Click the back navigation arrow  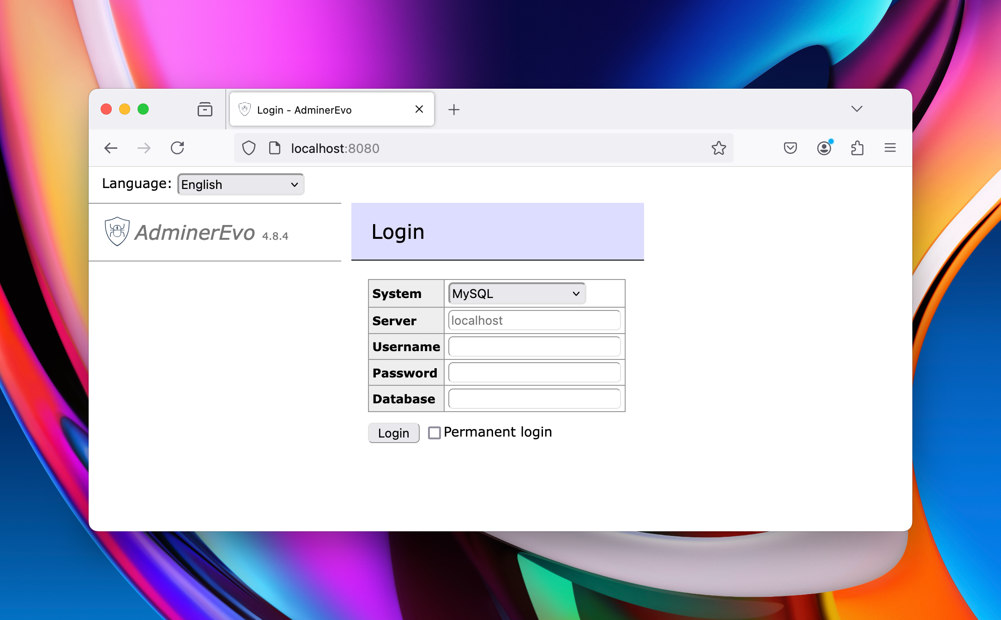click(111, 148)
